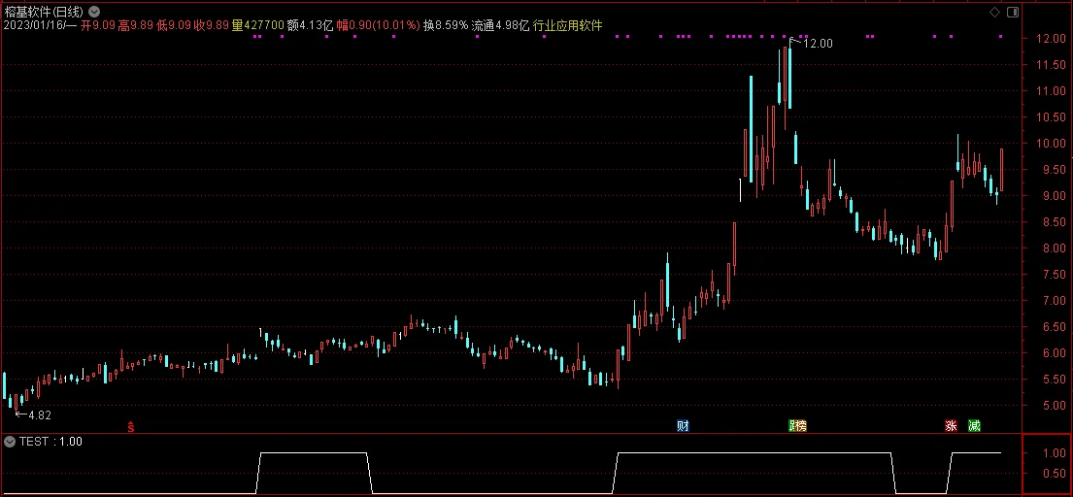
Task: Toggle the side panel layout icon
Action: pos(1013,13)
